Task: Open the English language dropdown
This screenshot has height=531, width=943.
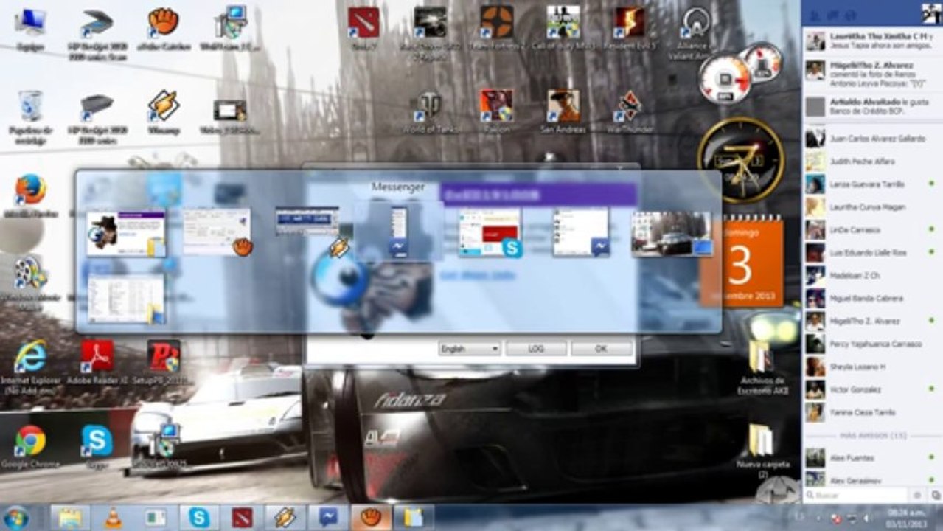Action: tap(470, 348)
